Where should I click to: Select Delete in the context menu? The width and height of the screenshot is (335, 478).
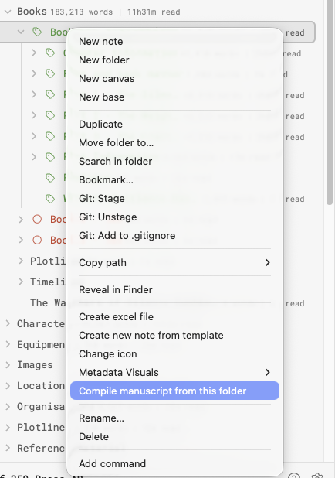(x=174, y=437)
